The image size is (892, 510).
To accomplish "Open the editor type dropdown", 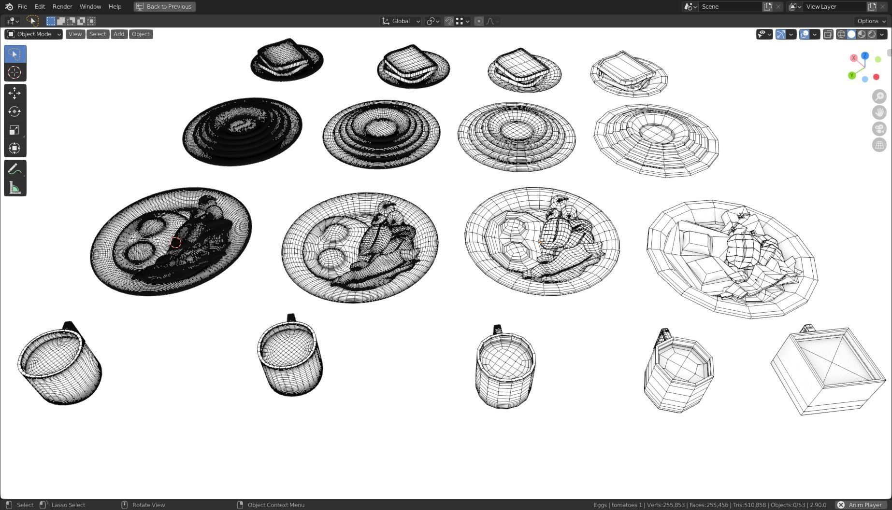I will [x=12, y=21].
